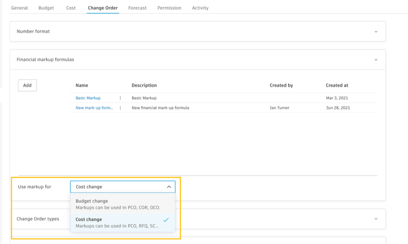Viewport: 408px width, 244px height.
Task: Click the Description column header
Action: 144,85
